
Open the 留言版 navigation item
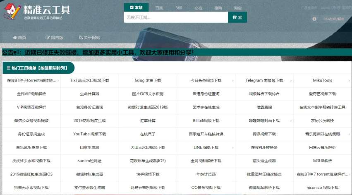tap(54, 38)
